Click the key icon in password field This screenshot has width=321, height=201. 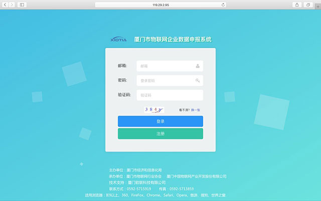(x=198, y=80)
